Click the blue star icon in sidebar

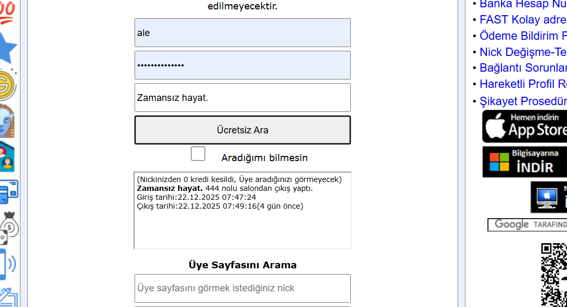(x=8, y=49)
